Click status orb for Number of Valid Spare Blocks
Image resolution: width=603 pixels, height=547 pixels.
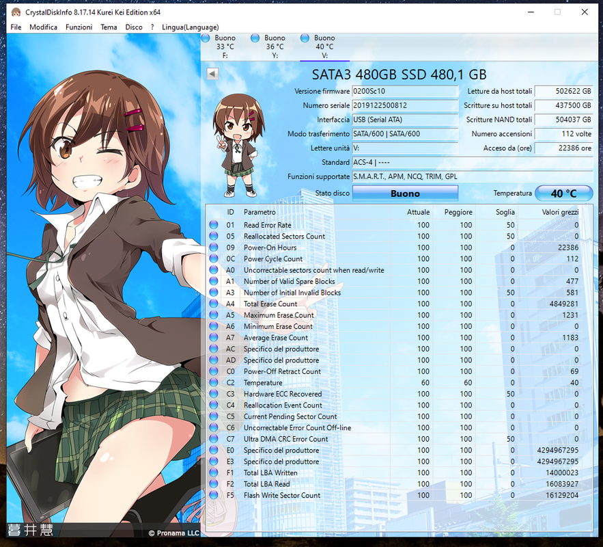214,281
